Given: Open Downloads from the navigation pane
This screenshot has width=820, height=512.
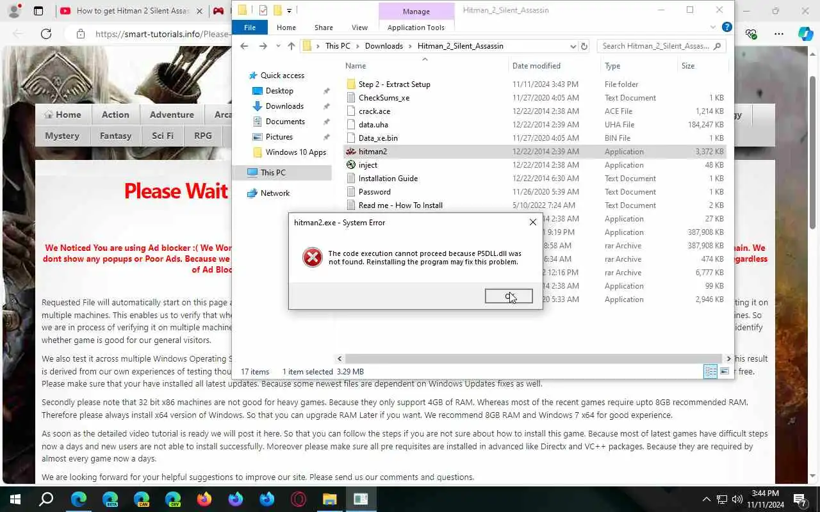Looking at the screenshot, I should tap(284, 106).
